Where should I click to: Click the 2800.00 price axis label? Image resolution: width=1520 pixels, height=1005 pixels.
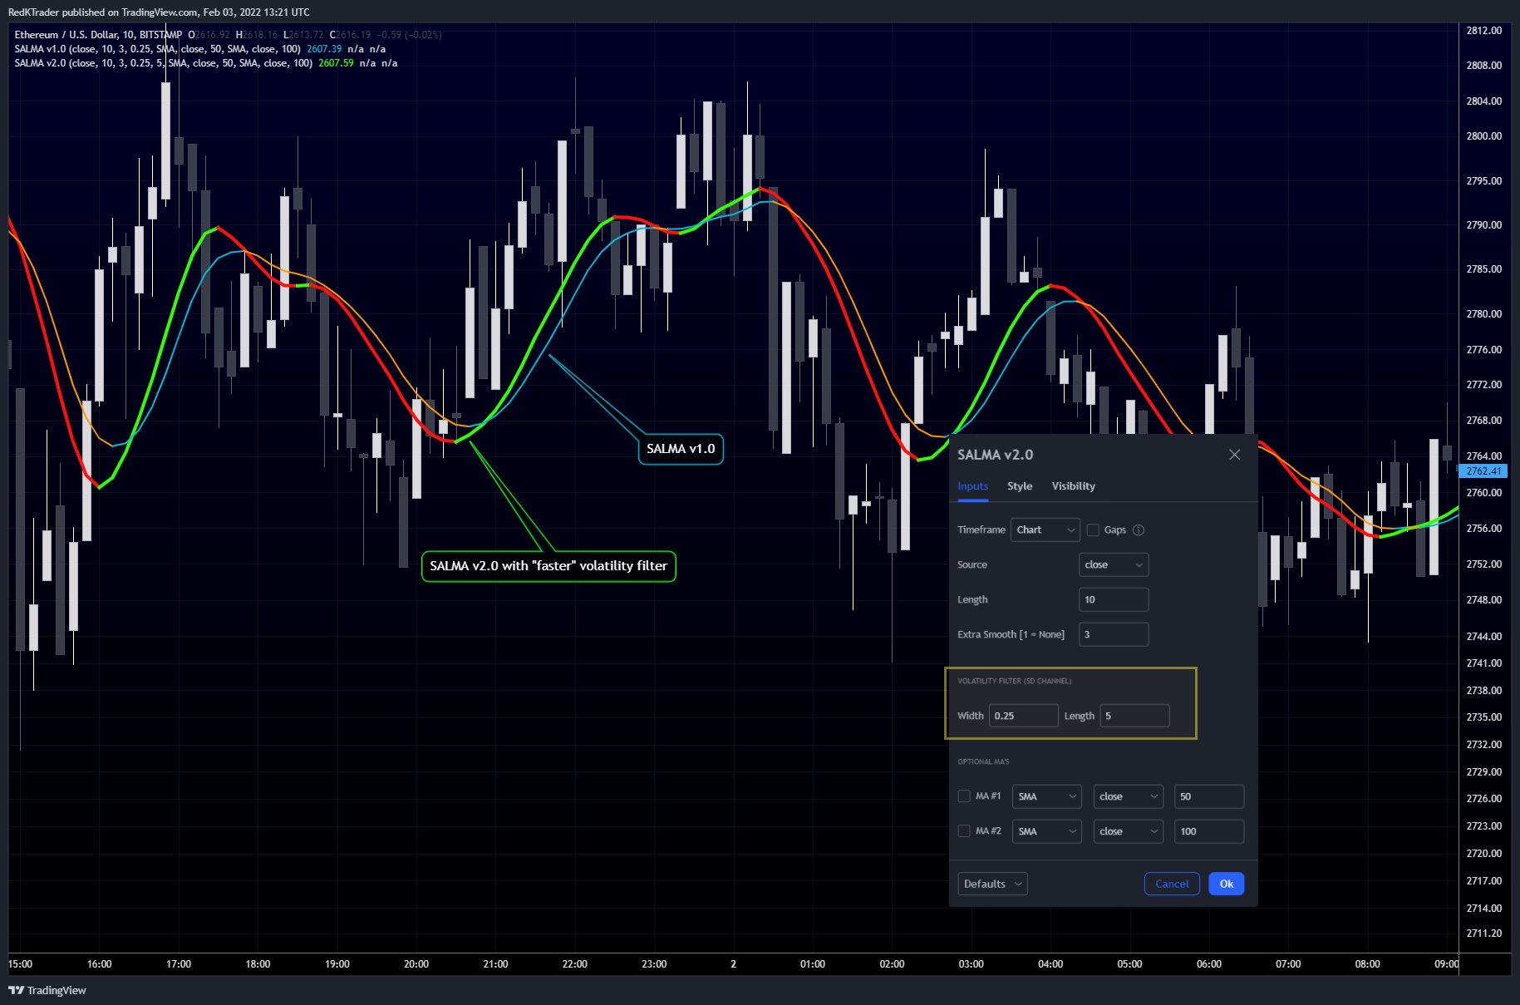(x=1483, y=136)
